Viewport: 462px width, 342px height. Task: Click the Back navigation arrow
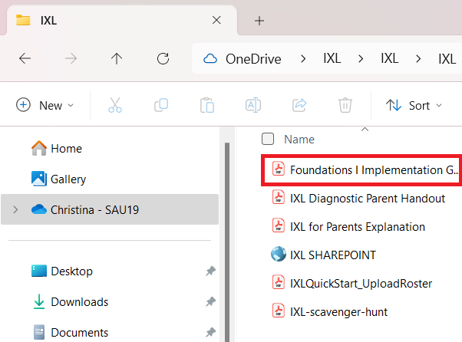[x=25, y=58]
